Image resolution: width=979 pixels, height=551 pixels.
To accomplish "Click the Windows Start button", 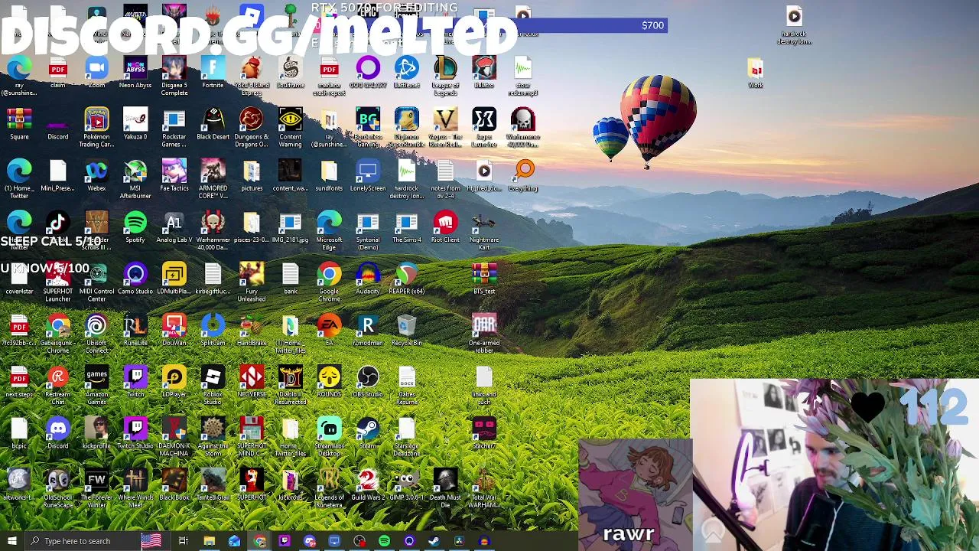I will pos(11,541).
